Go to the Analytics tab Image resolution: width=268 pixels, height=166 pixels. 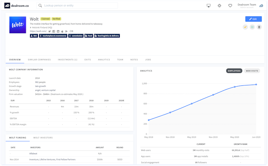pos(104,60)
